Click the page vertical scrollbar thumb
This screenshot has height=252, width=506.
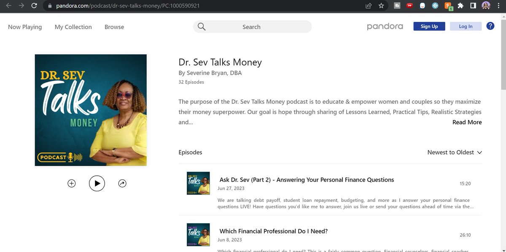point(503,55)
